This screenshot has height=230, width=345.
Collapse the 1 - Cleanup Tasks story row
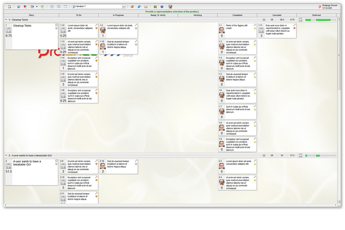point(6,20)
